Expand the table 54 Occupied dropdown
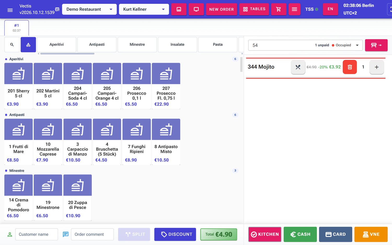 coord(305,45)
